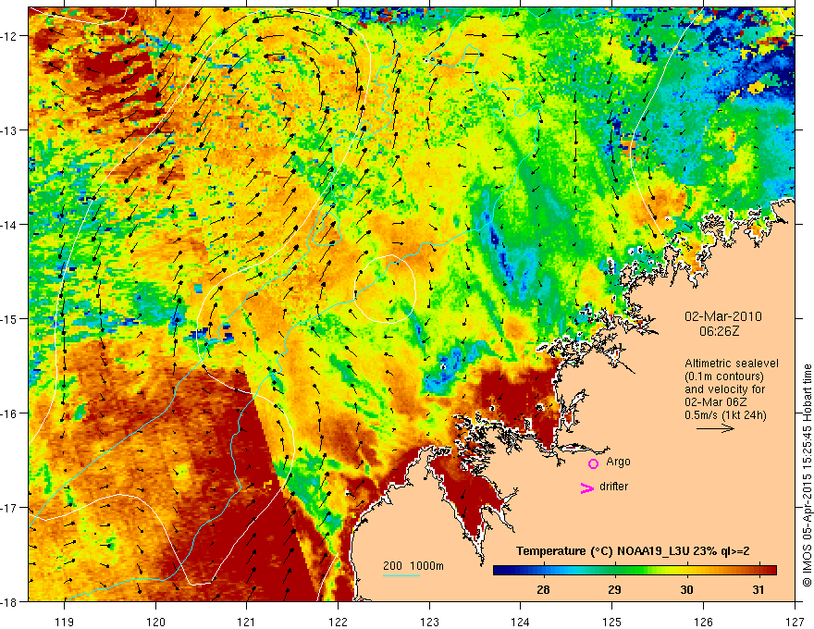Click the cyan 200 1000m depth contour legend line
Image resolution: width=814 pixels, height=629 pixels.
pos(401,575)
